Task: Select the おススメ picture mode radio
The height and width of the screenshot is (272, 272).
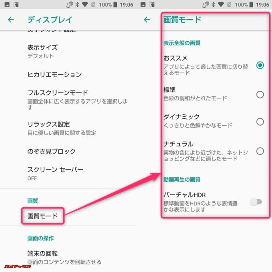Action: click(x=260, y=65)
